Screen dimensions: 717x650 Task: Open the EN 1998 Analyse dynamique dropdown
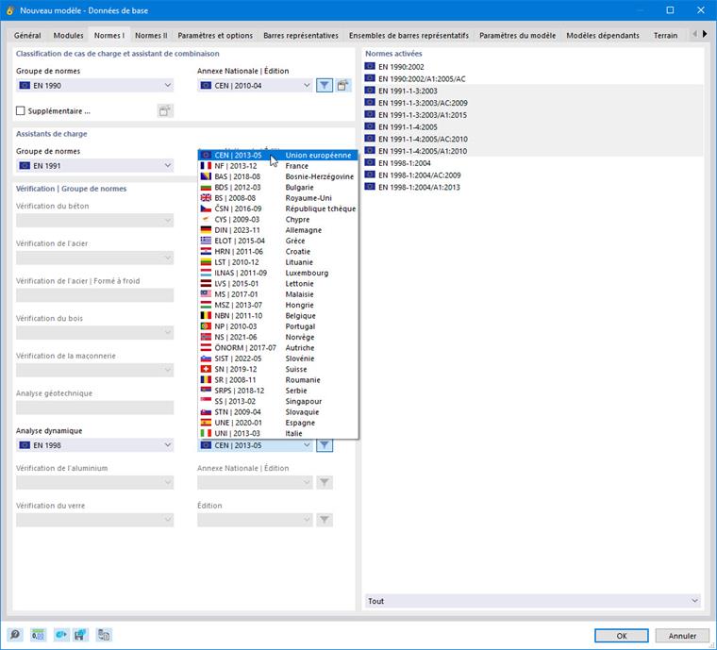pyautogui.click(x=94, y=444)
